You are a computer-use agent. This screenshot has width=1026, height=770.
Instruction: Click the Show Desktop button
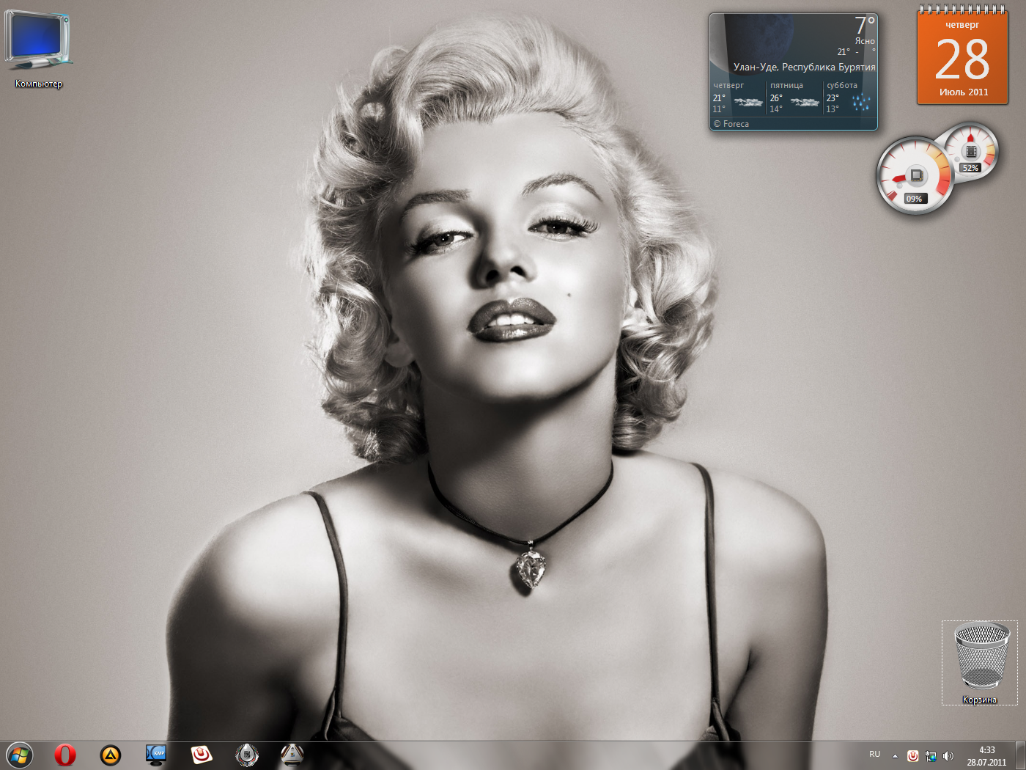pyautogui.click(x=1020, y=755)
